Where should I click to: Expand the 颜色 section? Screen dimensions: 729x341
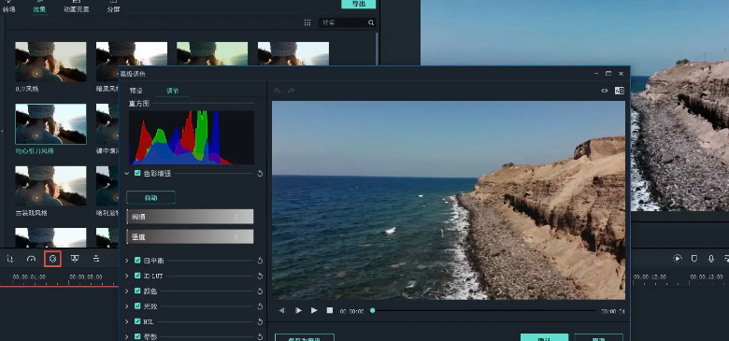pos(127,291)
